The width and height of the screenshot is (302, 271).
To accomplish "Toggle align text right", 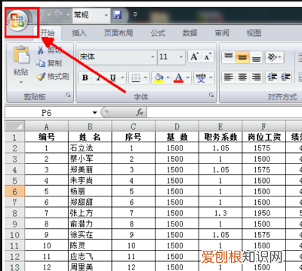I will tap(256, 78).
